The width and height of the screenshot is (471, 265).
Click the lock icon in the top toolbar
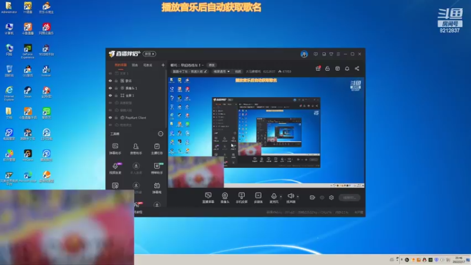[327, 68]
